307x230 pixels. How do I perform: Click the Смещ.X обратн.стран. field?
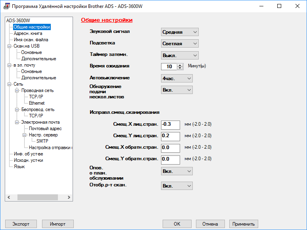pyautogui.click(x=171, y=148)
